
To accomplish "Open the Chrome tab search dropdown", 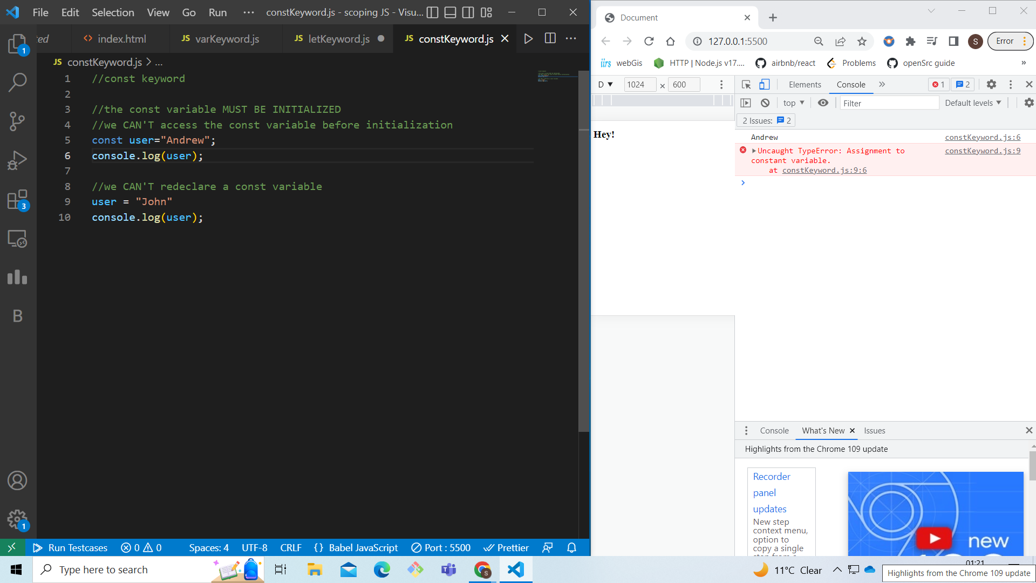I will (931, 11).
